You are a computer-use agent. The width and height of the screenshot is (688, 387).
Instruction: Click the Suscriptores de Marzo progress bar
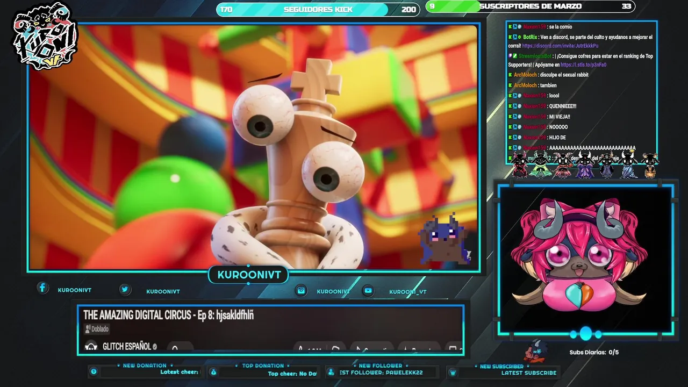pos(530,6)
